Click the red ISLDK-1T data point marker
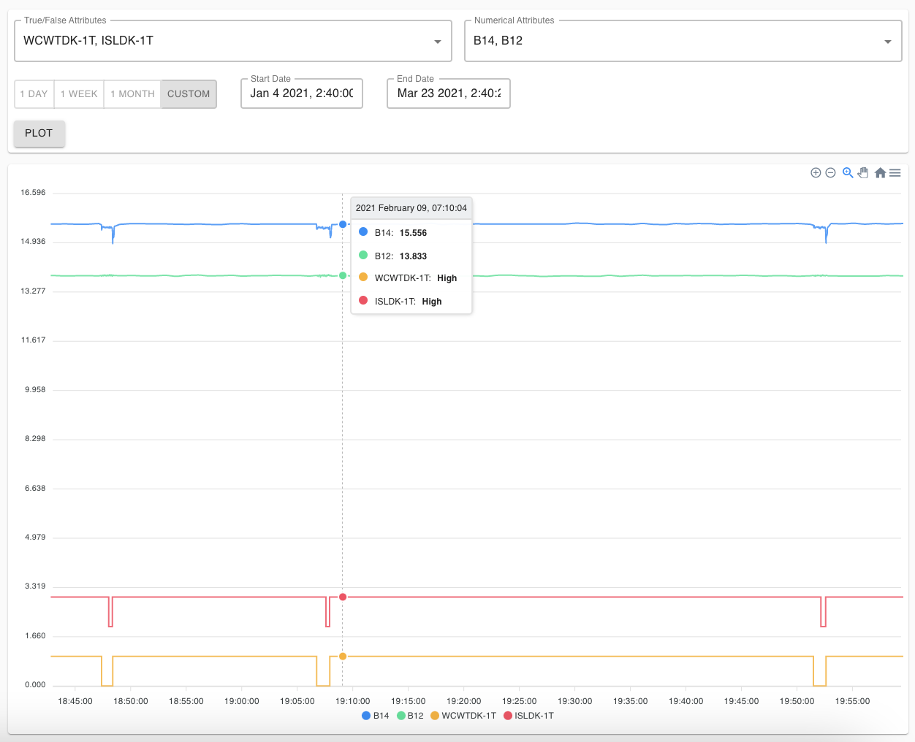Image resolution: width=915 pixels, height=742 pixels. (x=343, y=597)
